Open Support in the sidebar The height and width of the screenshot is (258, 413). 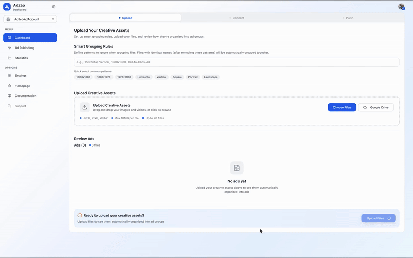click(x=30, y=106)
